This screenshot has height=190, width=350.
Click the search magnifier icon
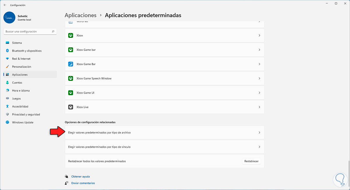(53, 31)
